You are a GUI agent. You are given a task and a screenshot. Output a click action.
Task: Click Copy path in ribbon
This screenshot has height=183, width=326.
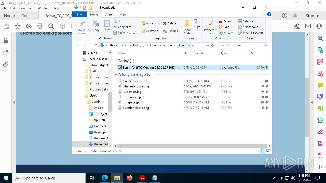click(122, 27)
